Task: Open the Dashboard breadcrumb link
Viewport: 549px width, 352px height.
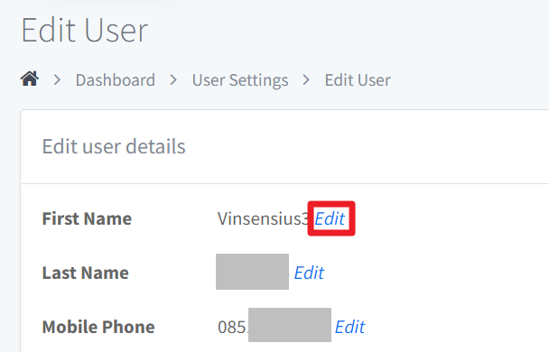Action: (116, 80)
